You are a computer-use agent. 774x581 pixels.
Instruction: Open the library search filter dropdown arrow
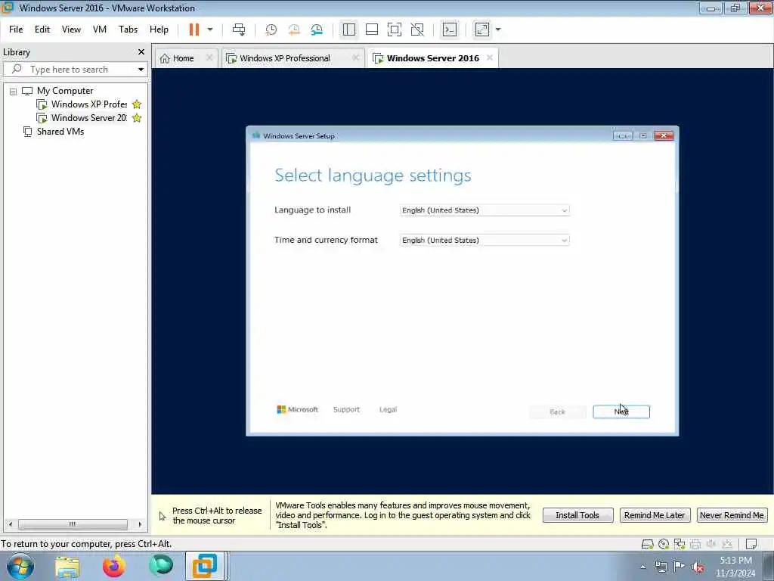141,70
